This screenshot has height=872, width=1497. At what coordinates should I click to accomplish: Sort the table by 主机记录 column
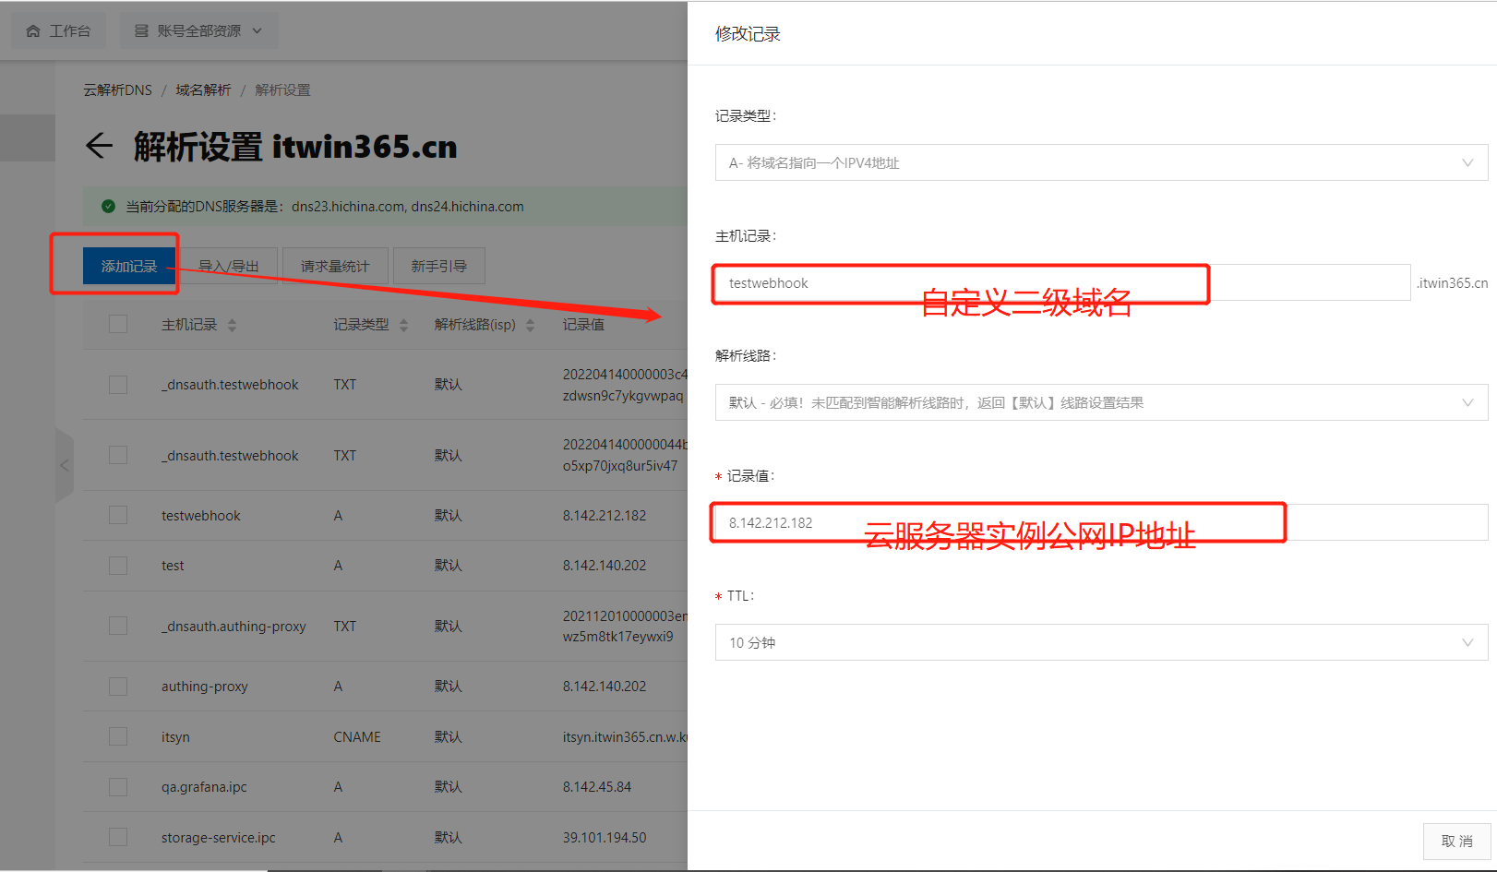pos(232,325)
